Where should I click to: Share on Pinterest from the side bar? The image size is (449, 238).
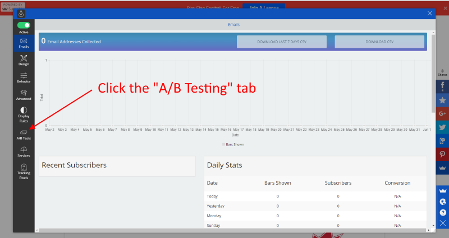(442, 154)
